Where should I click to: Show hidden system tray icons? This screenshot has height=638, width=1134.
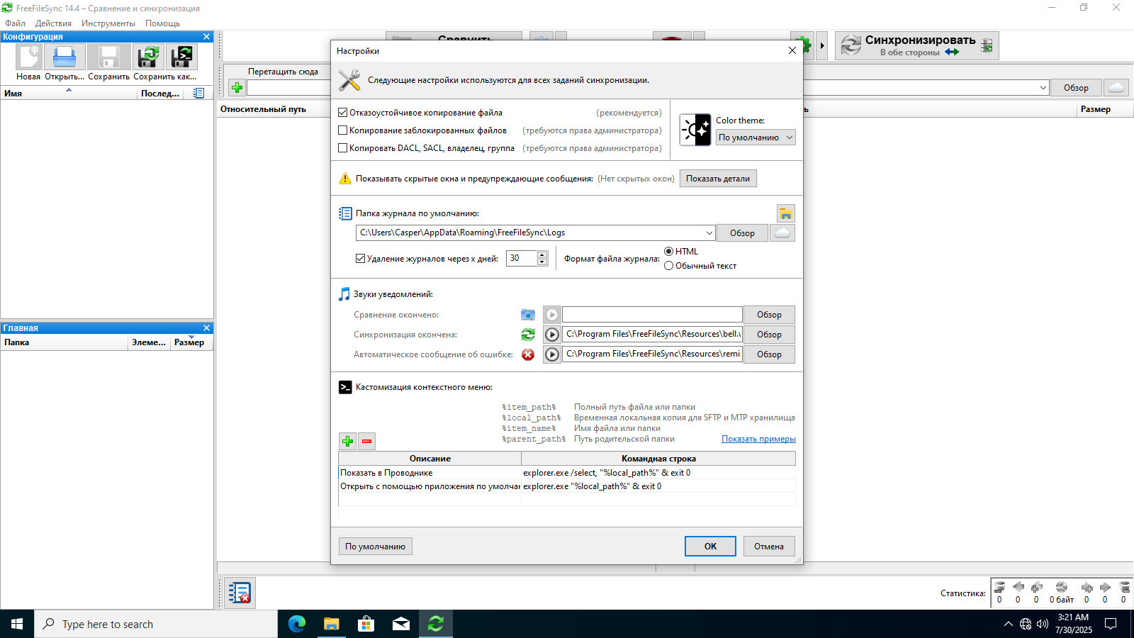1008,624
